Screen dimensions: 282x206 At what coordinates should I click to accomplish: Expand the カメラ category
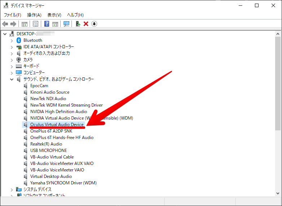[x=12, y=60]
